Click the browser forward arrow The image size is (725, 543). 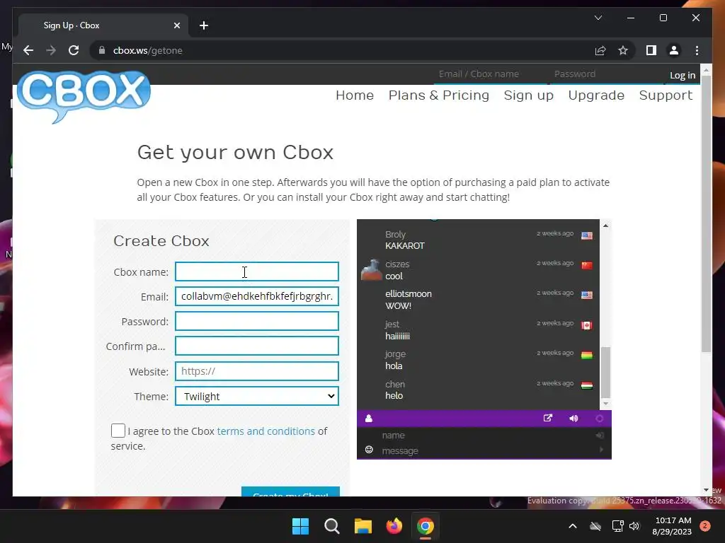51,50
